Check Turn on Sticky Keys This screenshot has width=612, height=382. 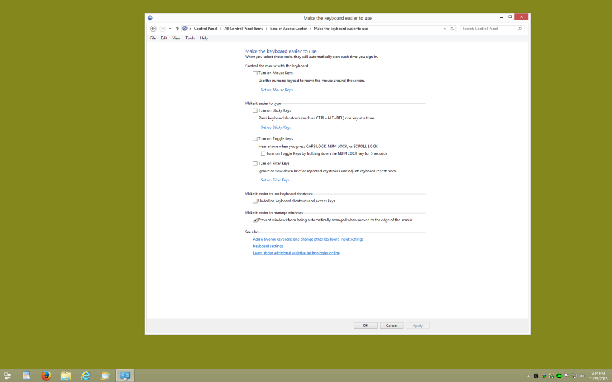[255, 110]
